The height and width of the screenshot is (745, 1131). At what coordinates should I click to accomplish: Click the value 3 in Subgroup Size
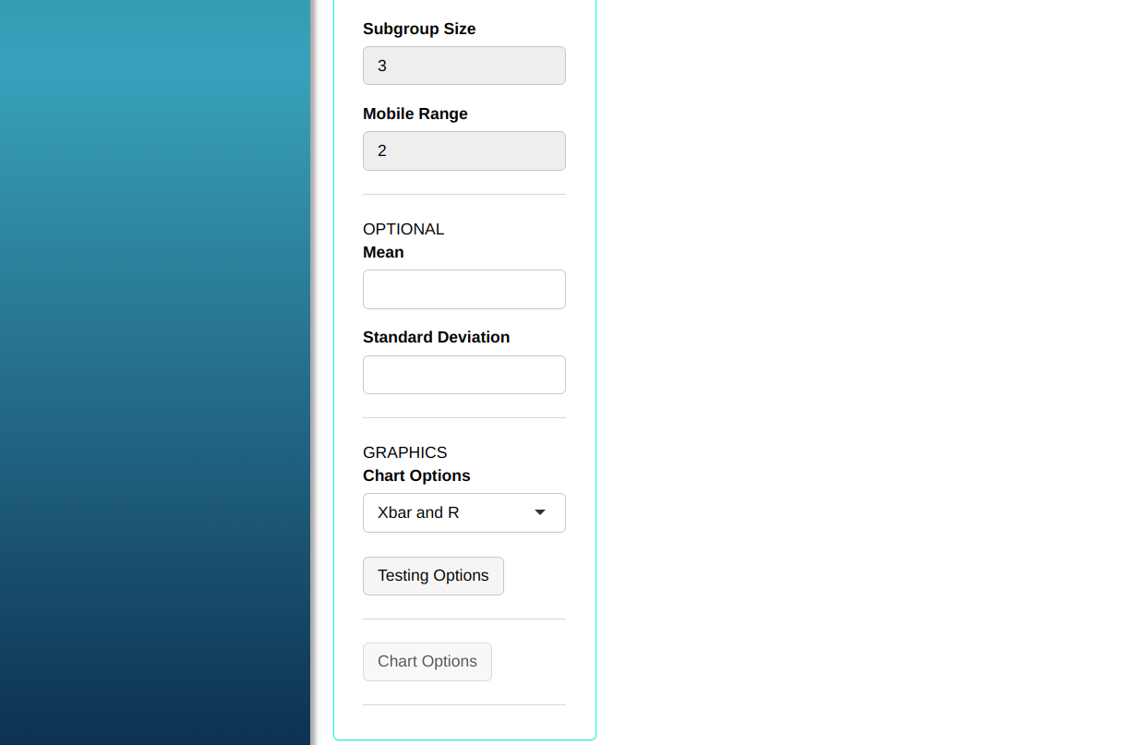382,66
